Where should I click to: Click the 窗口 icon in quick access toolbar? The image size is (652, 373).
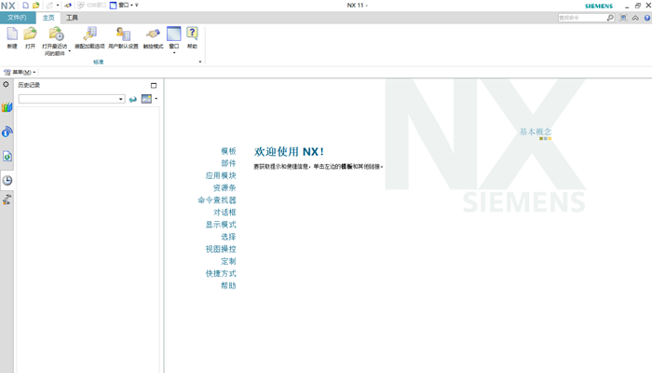tap(113, 6)
